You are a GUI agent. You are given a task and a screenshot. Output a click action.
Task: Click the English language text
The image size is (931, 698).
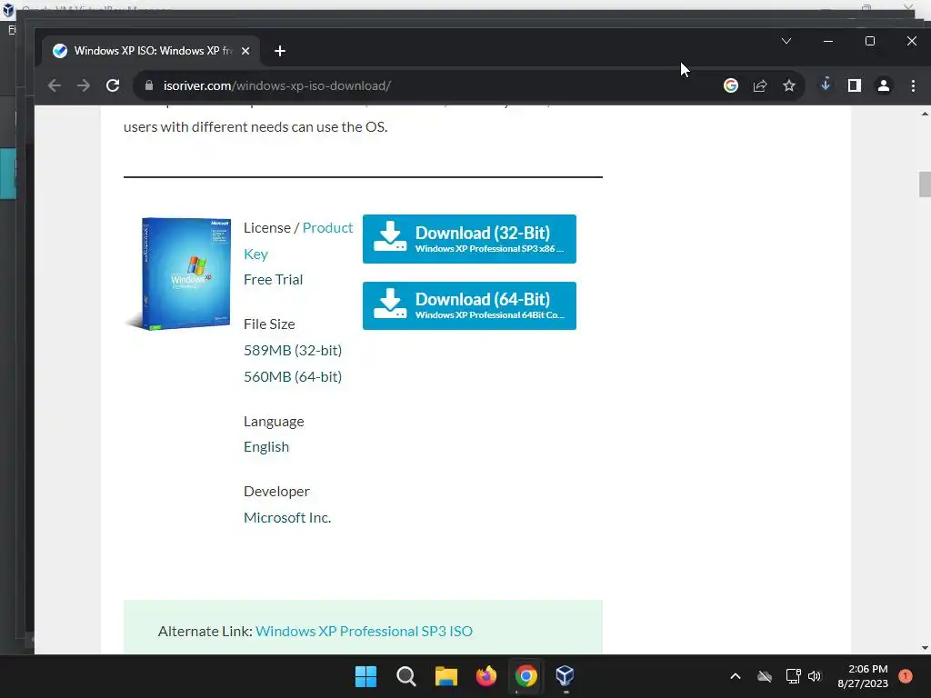pyautogui.click(x=266, y=447)
